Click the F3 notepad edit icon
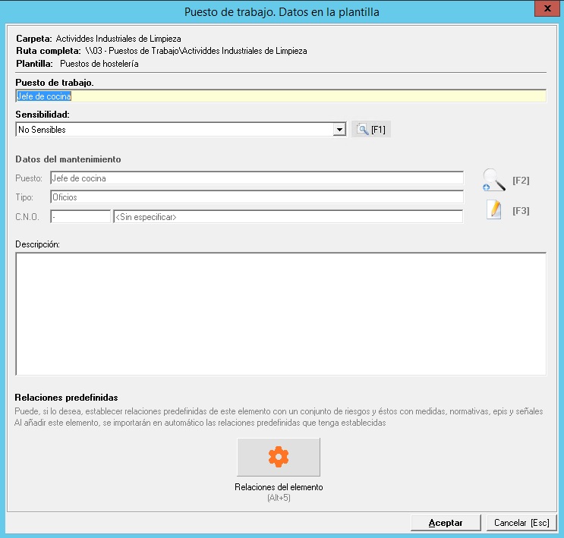The height and width of the screenshot is (538, 564). (x=494, y=210)
